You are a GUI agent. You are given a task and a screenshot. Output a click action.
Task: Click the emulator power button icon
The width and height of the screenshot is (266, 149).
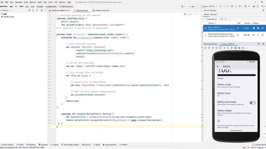point(205,48)
